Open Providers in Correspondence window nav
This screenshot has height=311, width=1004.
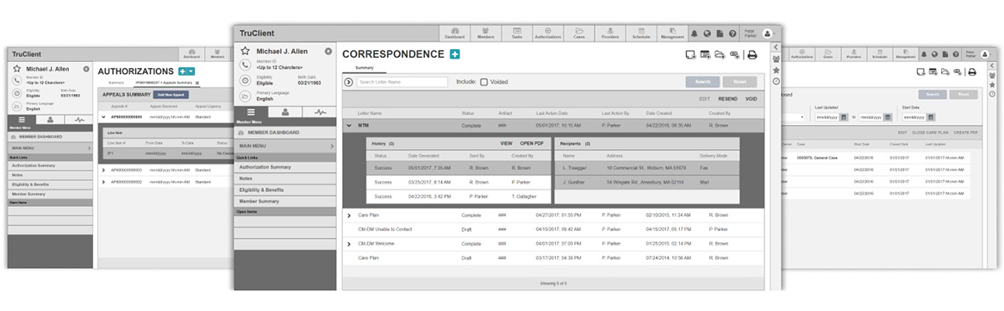point(609,34)
